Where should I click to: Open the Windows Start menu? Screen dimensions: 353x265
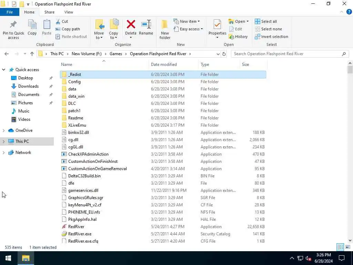[8, 258]
